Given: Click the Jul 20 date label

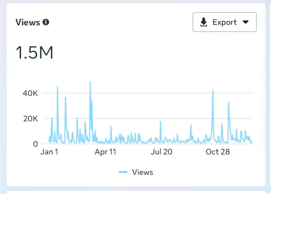Looking at the screenshot, I should pos(162,152).
